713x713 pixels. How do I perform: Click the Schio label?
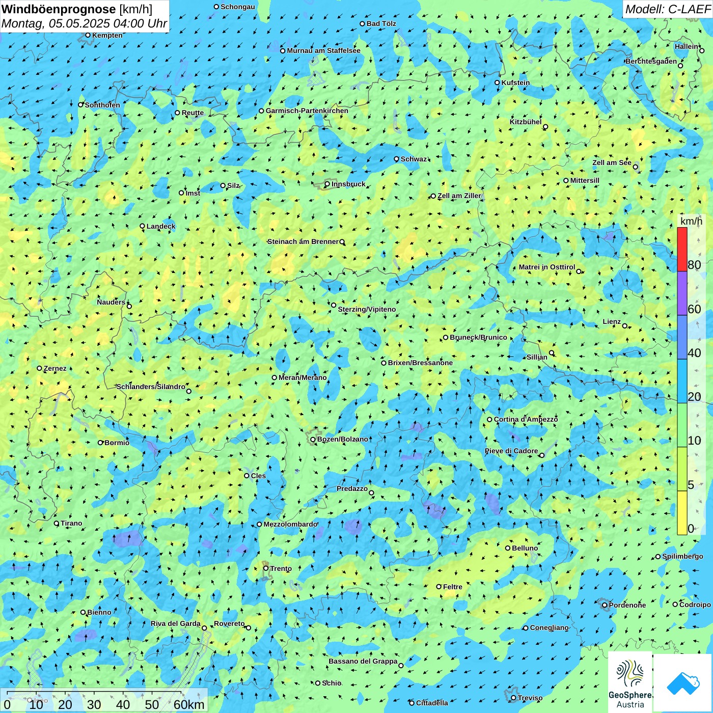pos(332,683)
